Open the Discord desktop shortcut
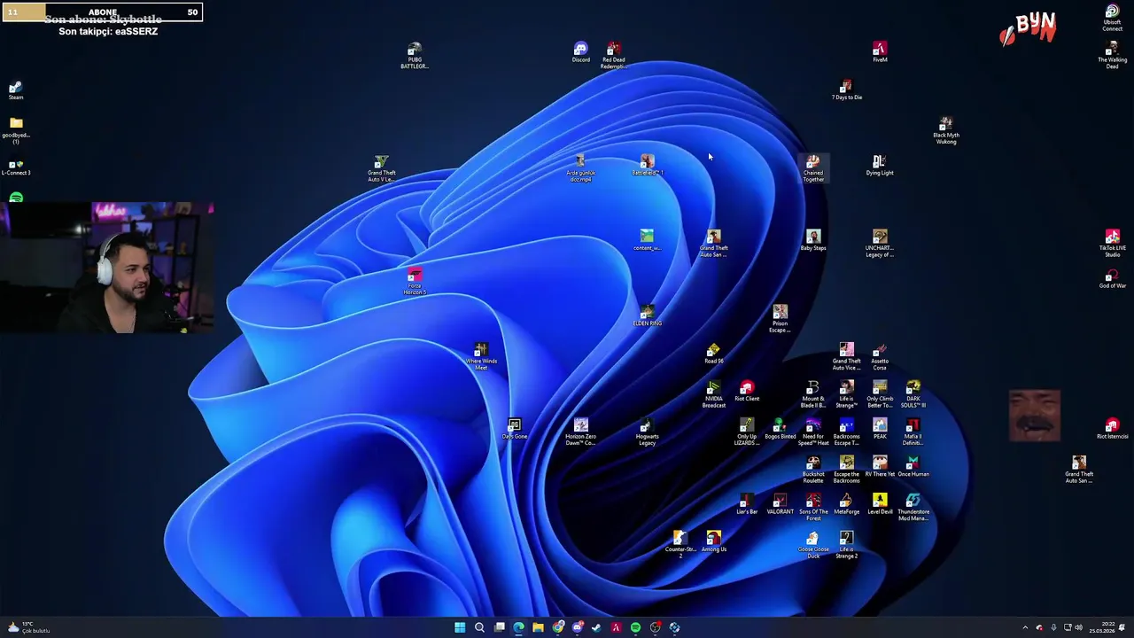 (580, 52)
